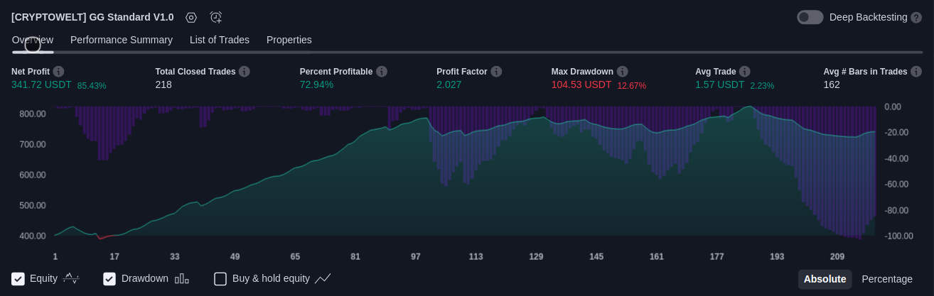Open the List of Trades tab

220,40
